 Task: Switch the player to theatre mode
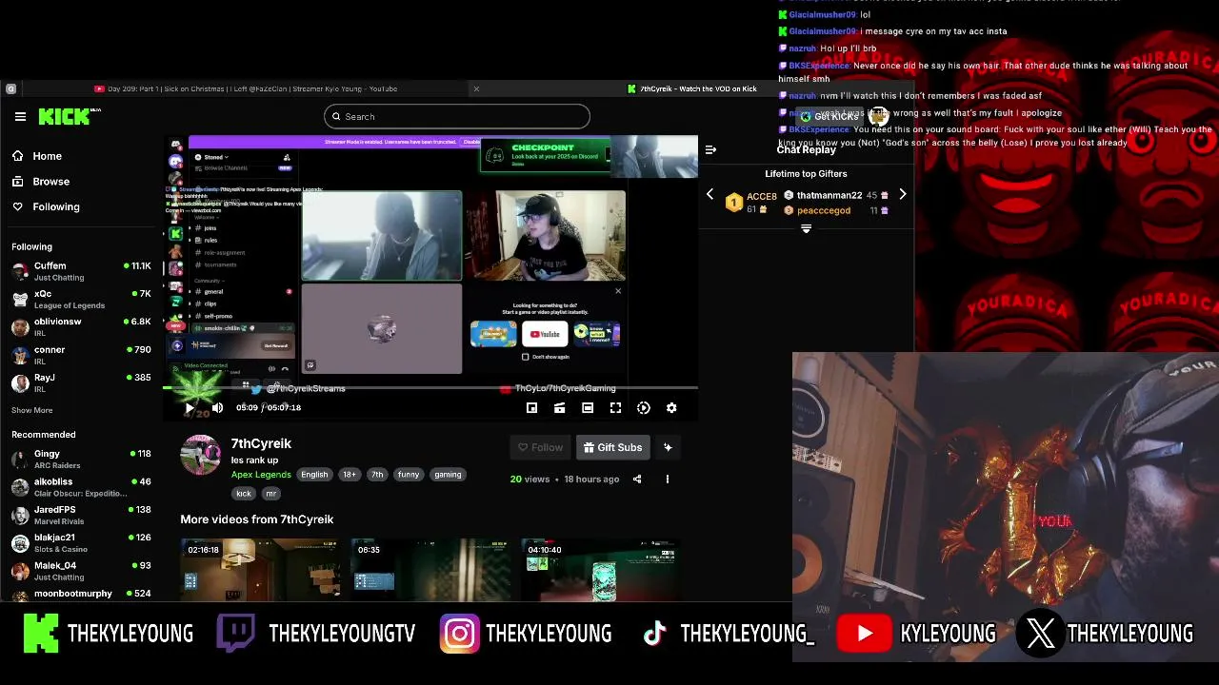[588, 408]
